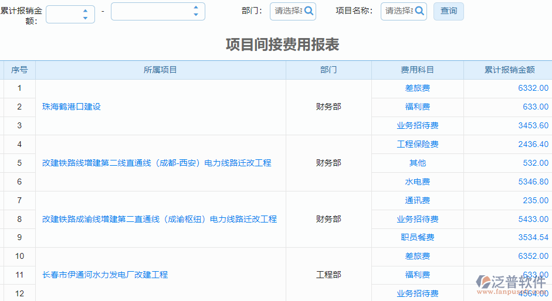Click 差旅费 in row 10

[418, 256]
